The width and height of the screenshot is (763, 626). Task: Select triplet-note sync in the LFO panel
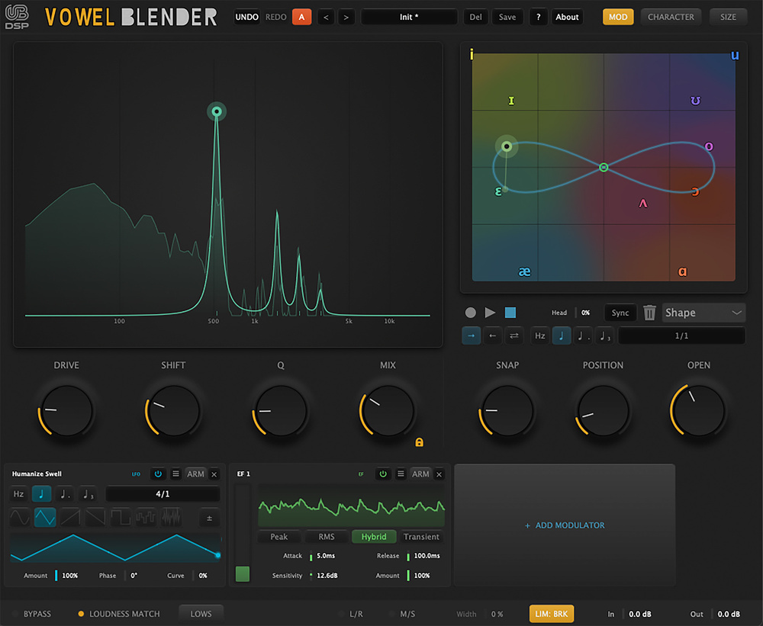pos(87,493)
